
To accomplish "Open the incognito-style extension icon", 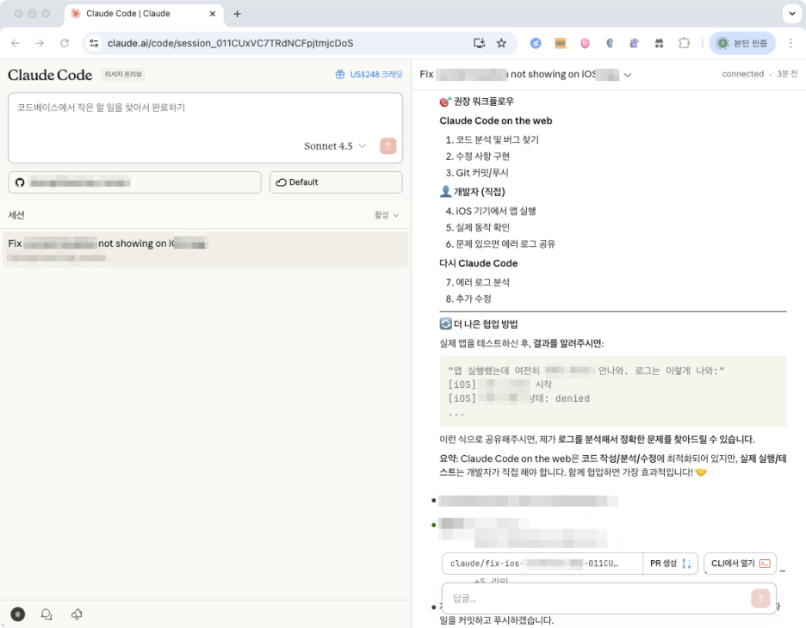I will [659, 43].
